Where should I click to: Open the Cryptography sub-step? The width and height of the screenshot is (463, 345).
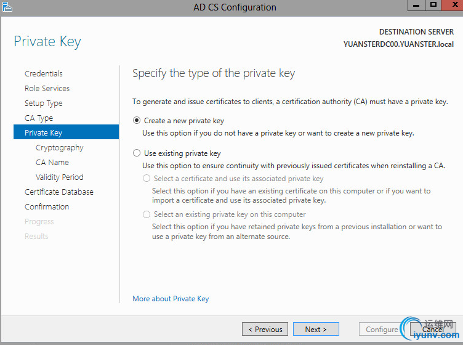click(59, 148)
